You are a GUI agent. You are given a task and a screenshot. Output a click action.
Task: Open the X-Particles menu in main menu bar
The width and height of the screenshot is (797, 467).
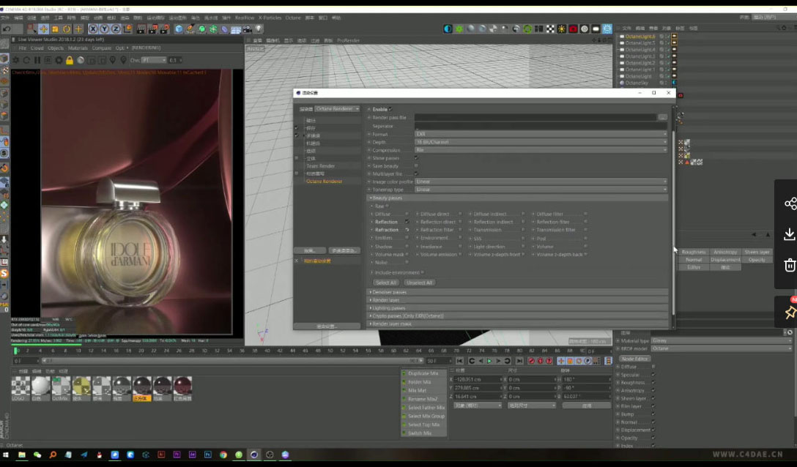[x=270, y=18]
